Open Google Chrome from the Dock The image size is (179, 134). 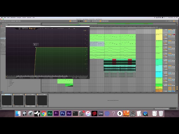pyautogui.click(x=43, y=114)
